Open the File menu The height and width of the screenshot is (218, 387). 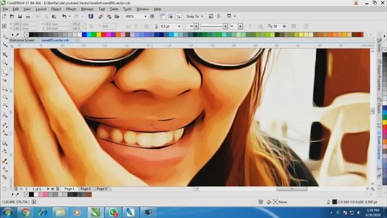5,9
